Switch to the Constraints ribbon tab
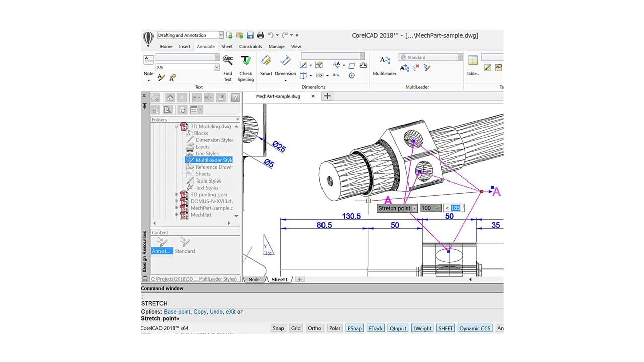Image resolution: width=644 pixels, height=362 pixels. [250, 46]
